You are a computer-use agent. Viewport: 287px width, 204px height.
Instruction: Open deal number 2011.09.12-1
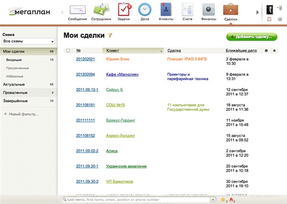click(x=87, y=90)
